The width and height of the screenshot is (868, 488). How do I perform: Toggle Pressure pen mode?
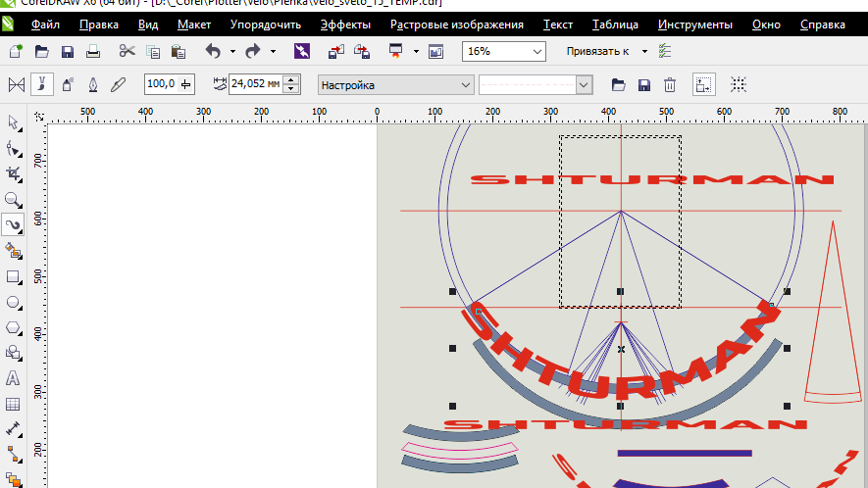click(118, 84)
